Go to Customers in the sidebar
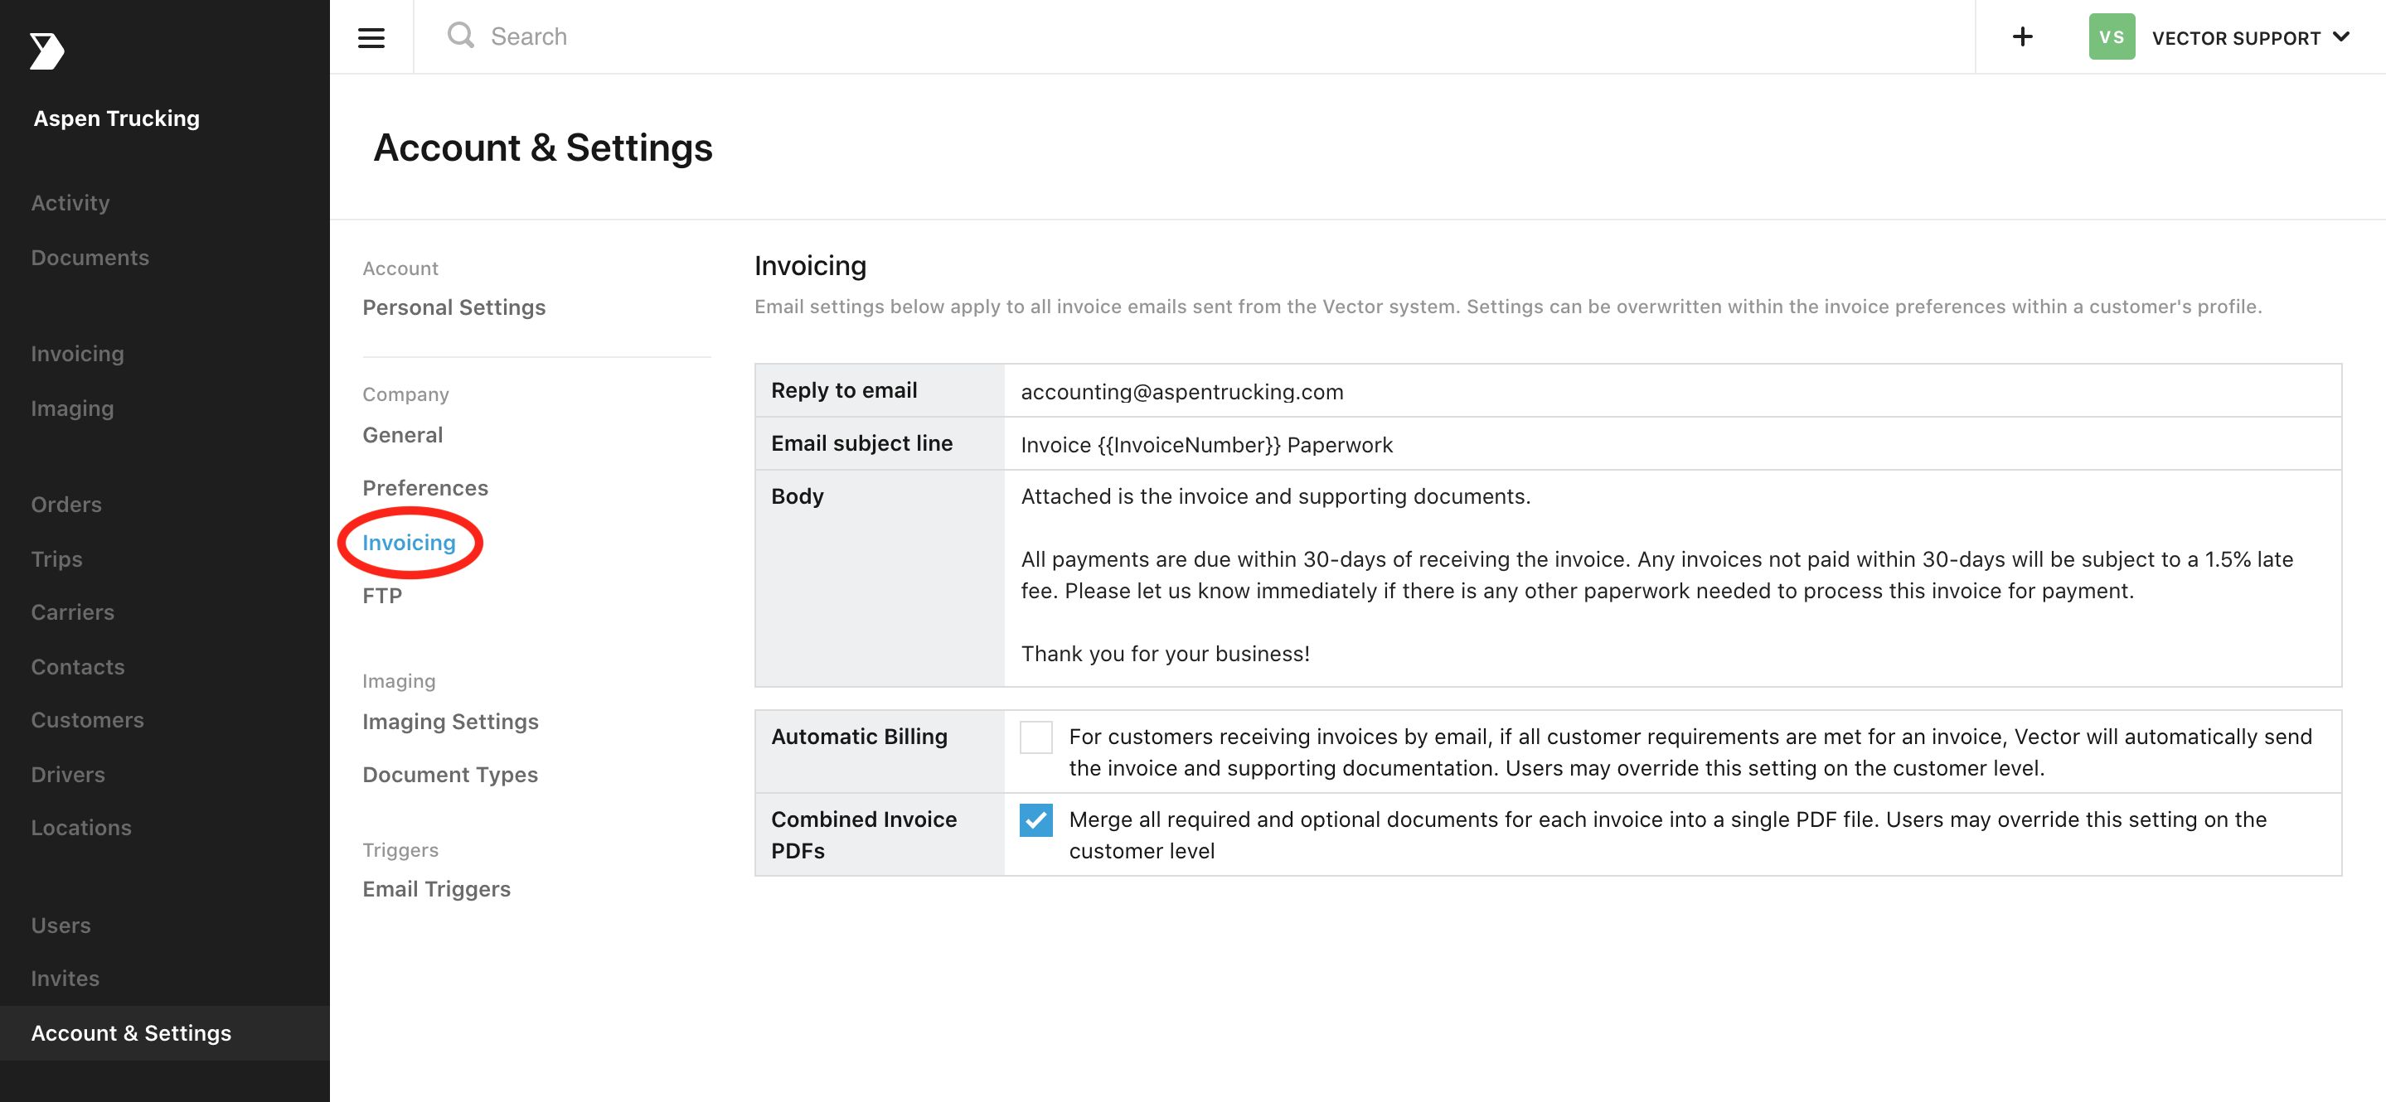The image size is (2386, 1102). (87, 719)
